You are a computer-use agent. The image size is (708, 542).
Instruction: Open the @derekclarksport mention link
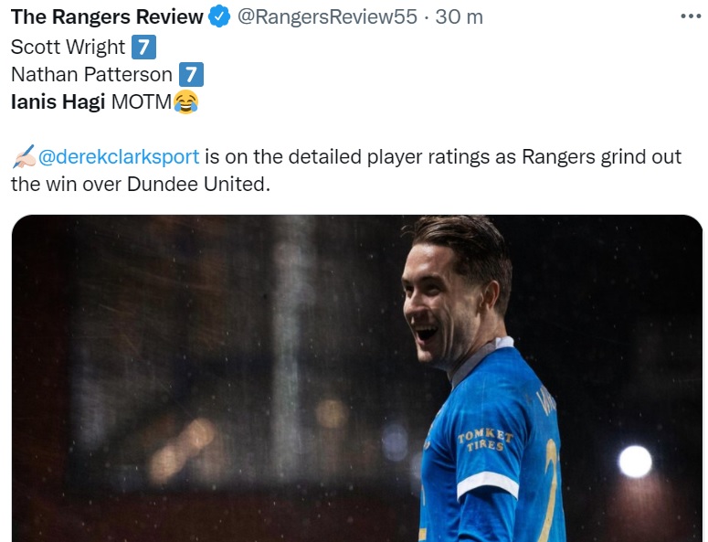[119, 156]
